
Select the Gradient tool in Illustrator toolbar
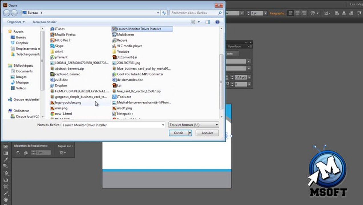6,153
